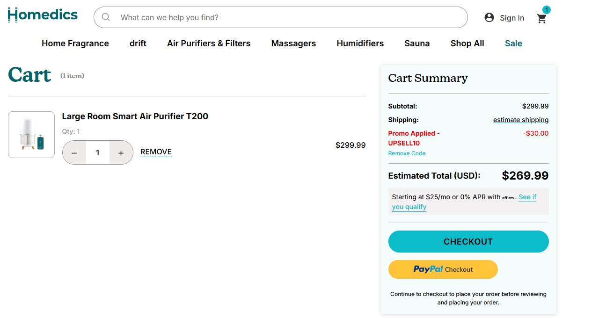The height and width of the screenshot is (318, 606).
Task: Open Large Room Smart Air Purifier T200 title
Action: coord(135,116)
